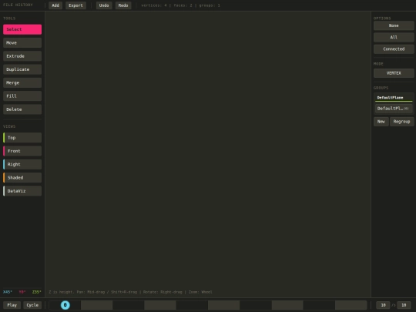
Task: Click the faces count status text
Action: click(x=183, y=5)
